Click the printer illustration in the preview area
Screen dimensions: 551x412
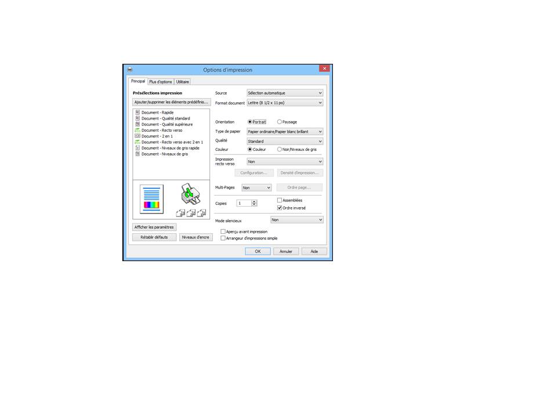tap(191, 194)
